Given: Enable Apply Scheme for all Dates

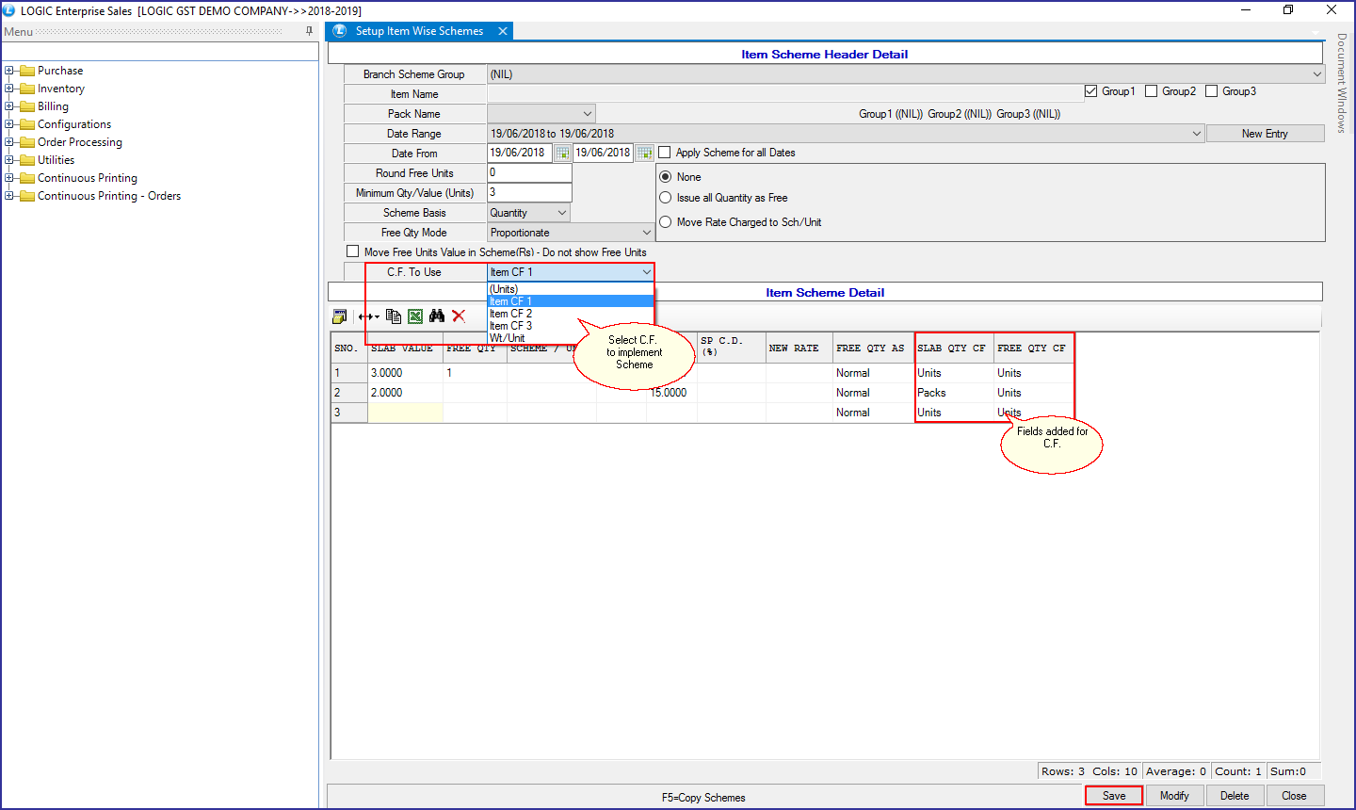Looking at the screenshot, I should (665, 153).
